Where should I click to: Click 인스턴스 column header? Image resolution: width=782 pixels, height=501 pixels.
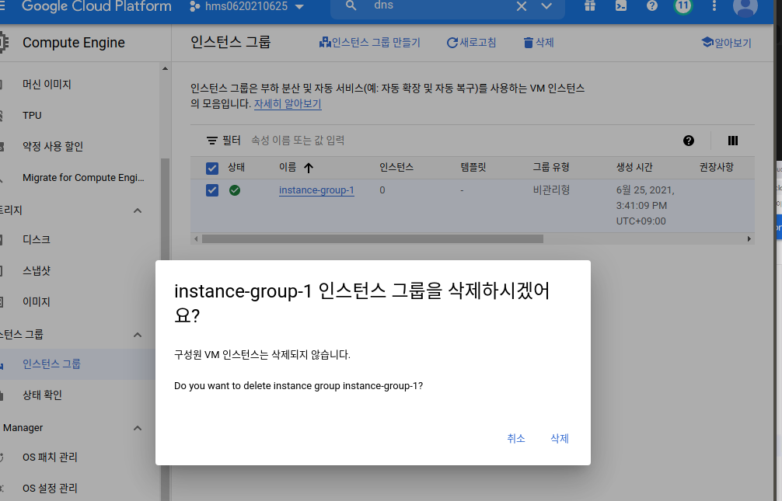[x=396, y=167]
